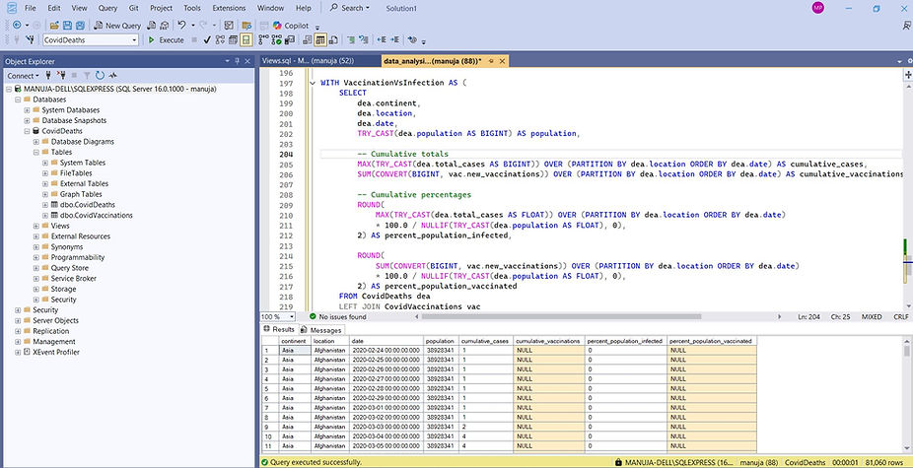Click the Execute query button
The width and height of the screenshot is (913, 468).
point(167,40)
